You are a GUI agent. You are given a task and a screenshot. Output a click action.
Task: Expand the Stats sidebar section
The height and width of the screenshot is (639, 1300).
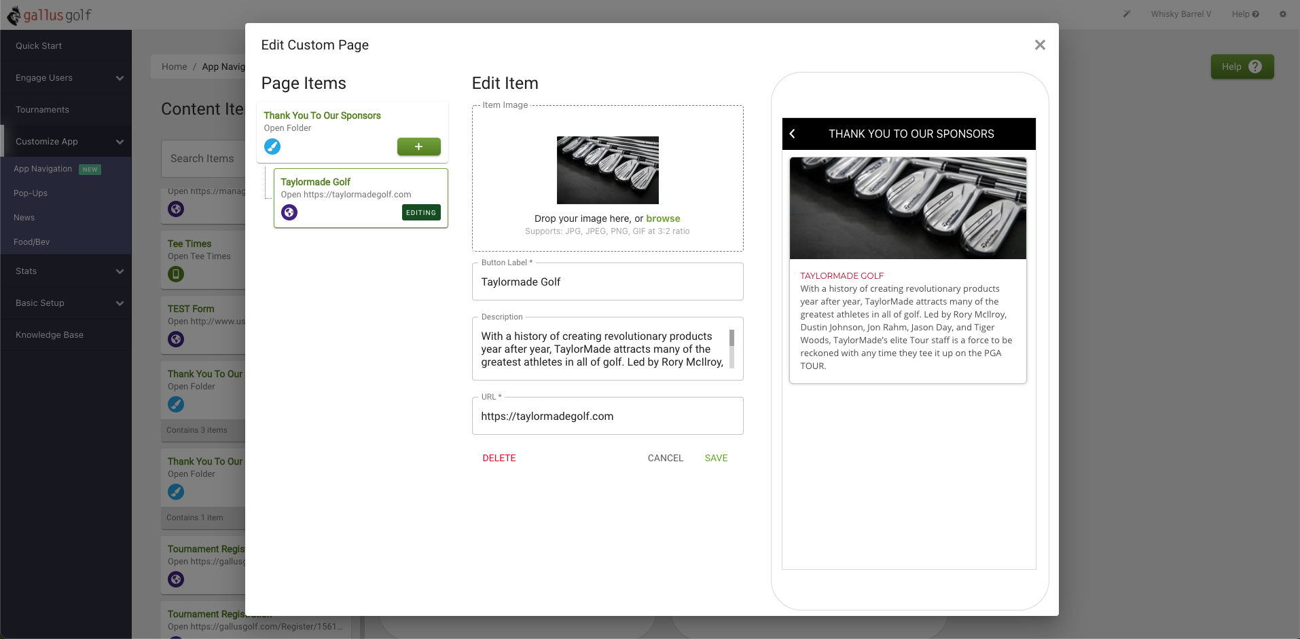[66, 271]
